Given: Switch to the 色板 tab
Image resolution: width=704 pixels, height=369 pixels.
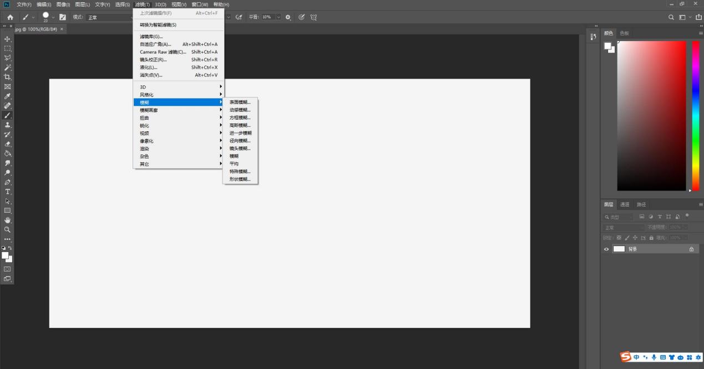Looking at the screenshot, I should 625,33.
